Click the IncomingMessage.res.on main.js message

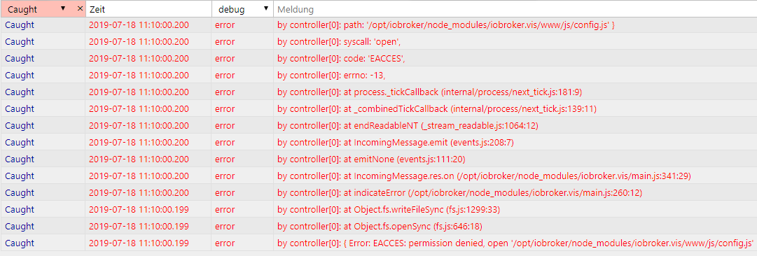tap(484, 176)
